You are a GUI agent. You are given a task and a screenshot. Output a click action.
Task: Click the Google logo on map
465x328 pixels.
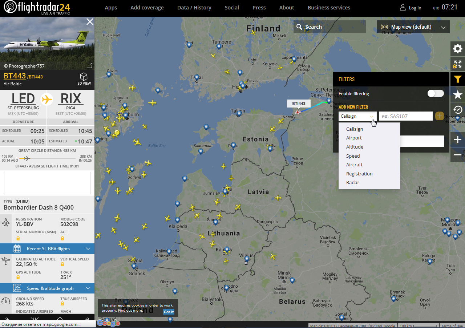pos(108,323)
